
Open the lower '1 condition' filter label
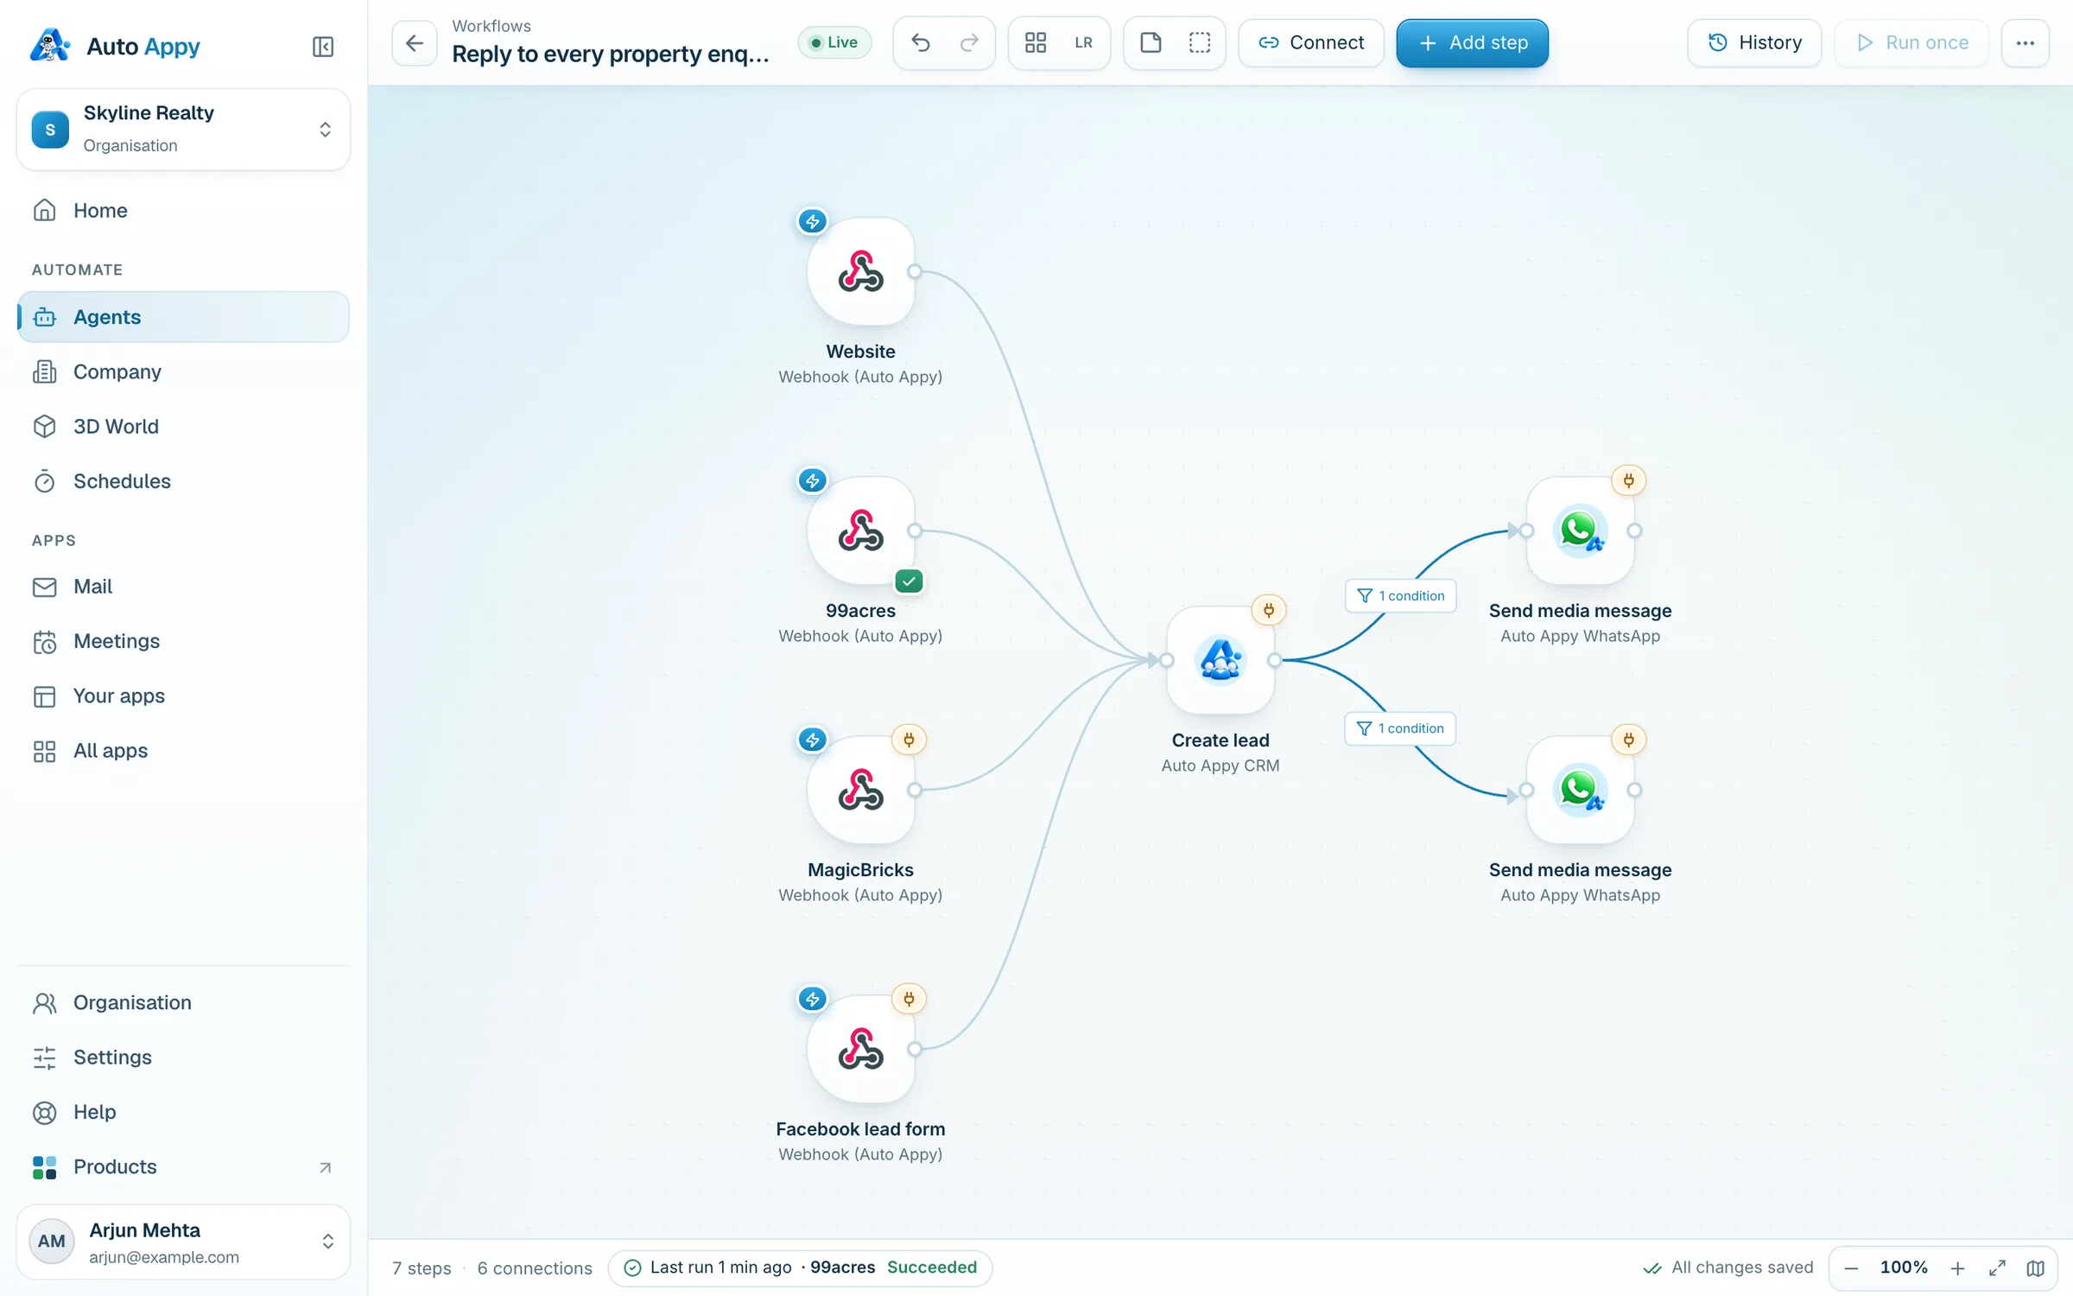(1400, 728)
